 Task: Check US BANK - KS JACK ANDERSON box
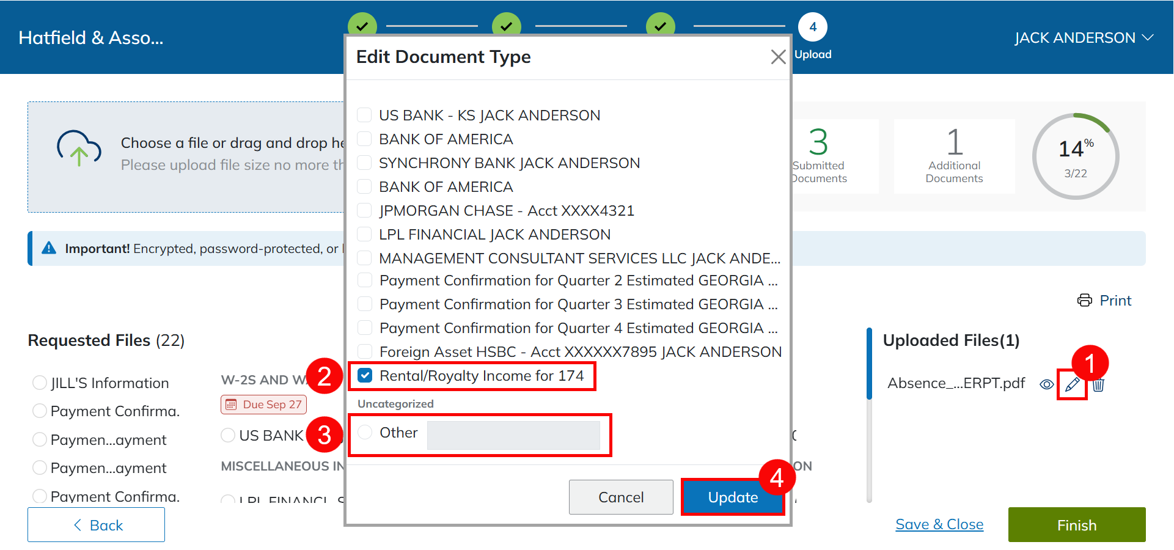point(364,115)
